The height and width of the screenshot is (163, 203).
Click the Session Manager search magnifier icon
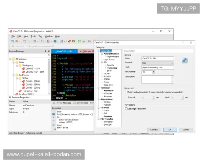point(49,55)
